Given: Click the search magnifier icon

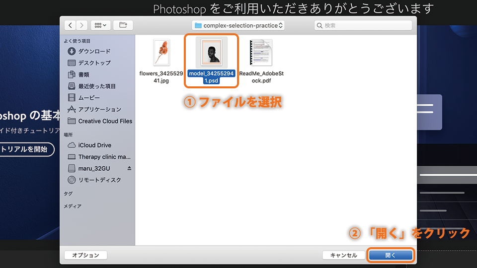Looking at the screenshot, I should (x=319, y=25).
